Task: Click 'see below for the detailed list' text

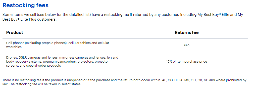Action: 65,15
